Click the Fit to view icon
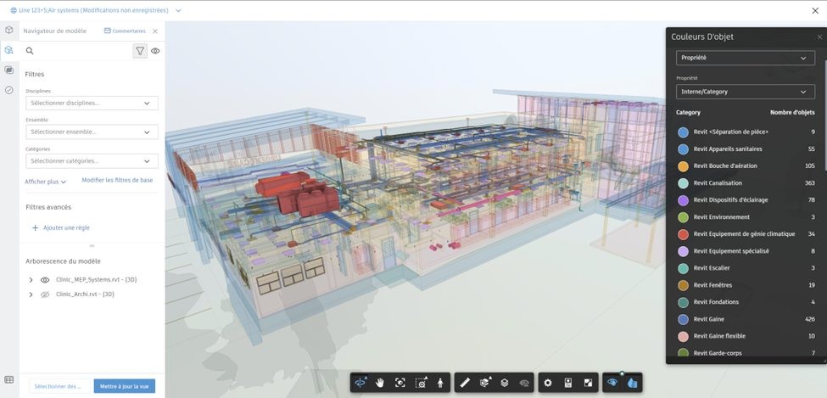 (x=400, y=383)
